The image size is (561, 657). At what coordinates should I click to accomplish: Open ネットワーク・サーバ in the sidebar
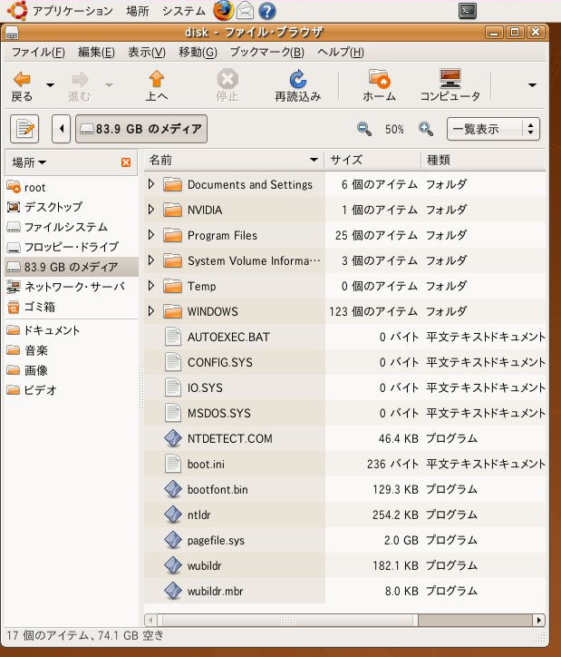click(x=71, y=287)
